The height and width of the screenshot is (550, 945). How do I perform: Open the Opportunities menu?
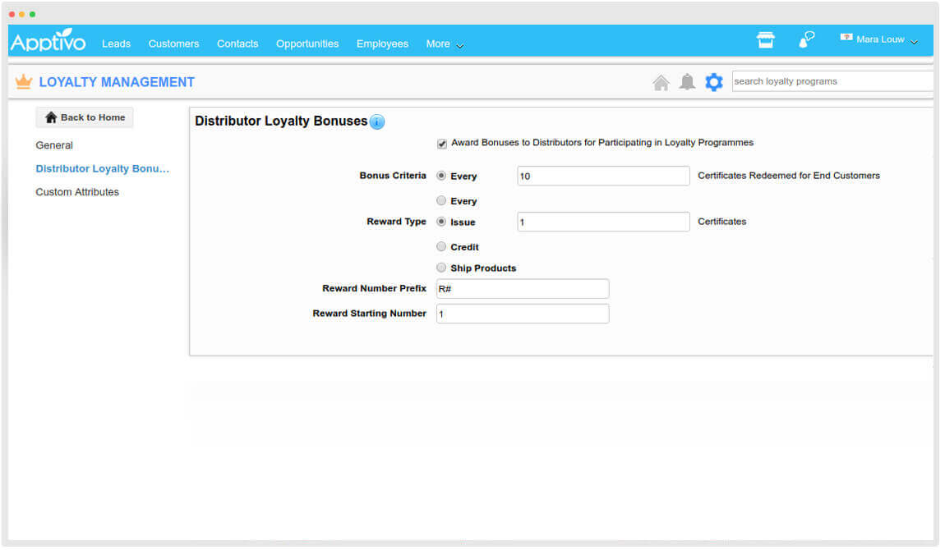tap(307, 44)
